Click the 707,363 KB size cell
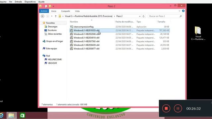 [x=164, y=30]
